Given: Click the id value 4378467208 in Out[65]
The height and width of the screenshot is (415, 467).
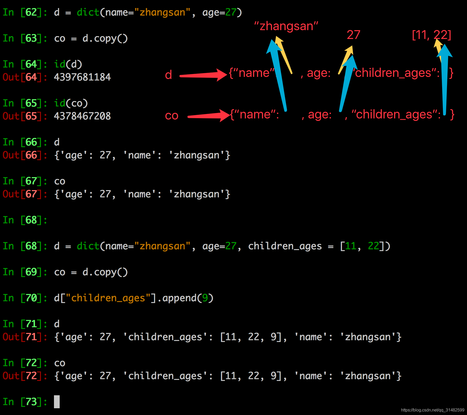Looking at the screenshot, I should [x=82, y=116].
